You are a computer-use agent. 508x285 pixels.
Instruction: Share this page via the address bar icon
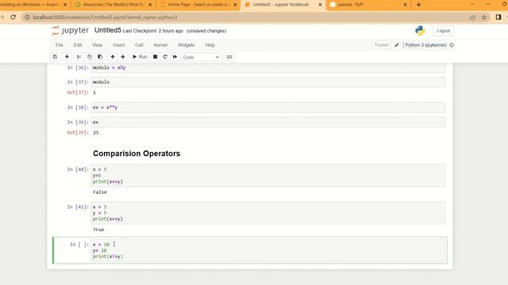pyautogui.click(x=473, y=17)
